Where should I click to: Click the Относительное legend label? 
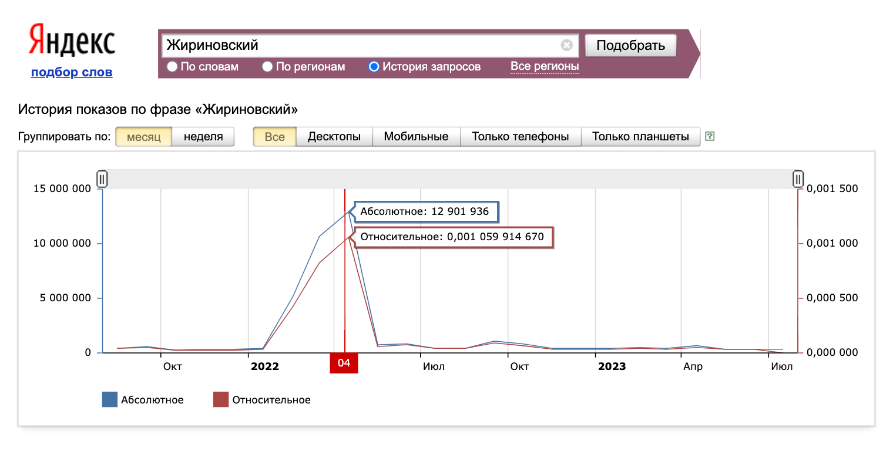(x=271, y=400)
